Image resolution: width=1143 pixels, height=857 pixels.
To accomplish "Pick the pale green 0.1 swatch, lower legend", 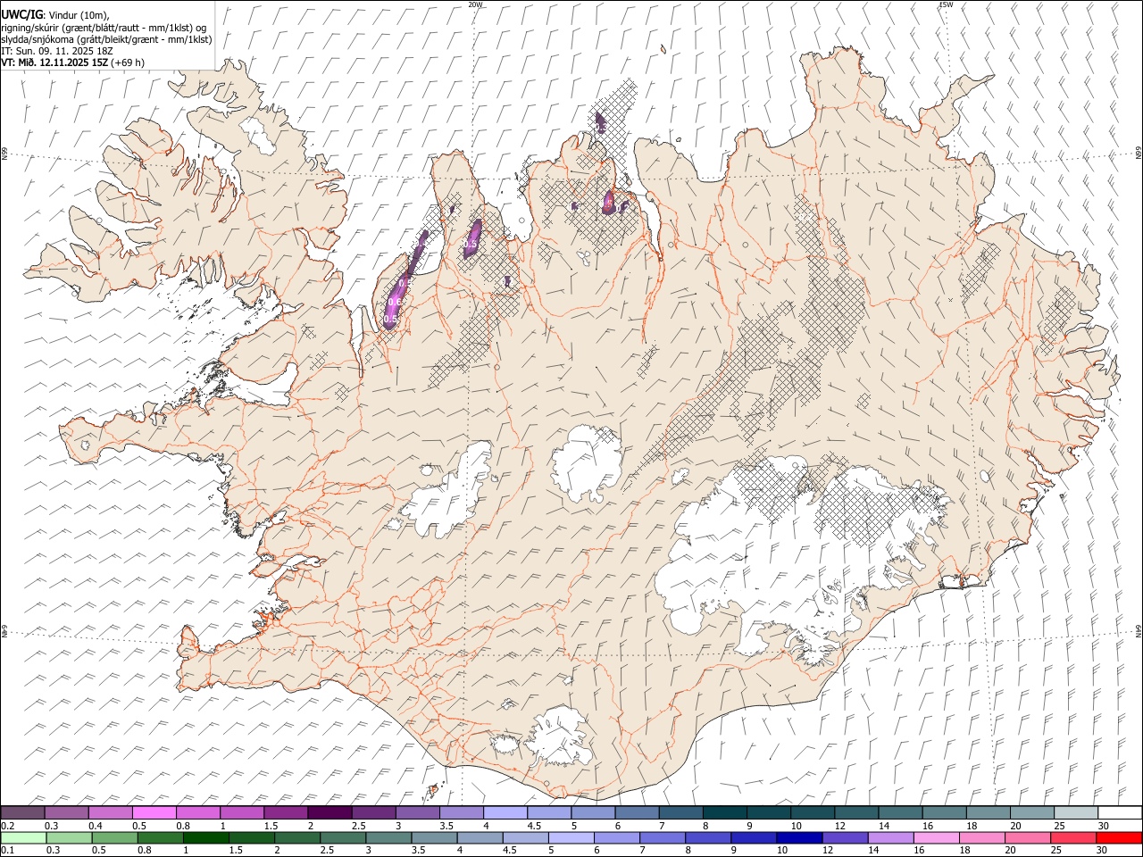I will point(23,838).
